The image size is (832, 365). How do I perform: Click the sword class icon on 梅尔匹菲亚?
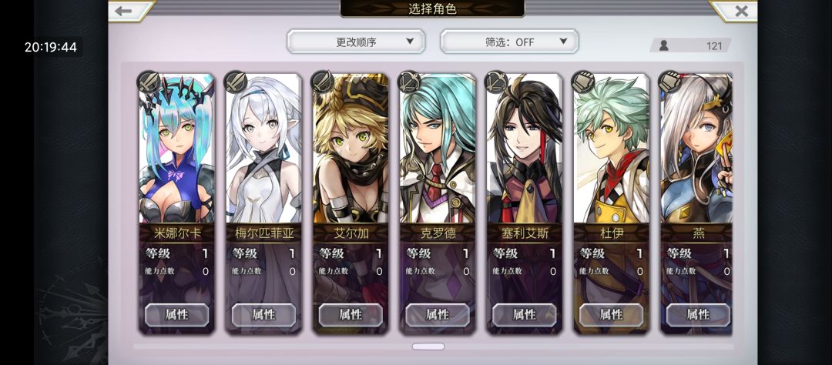coord(236,82)
